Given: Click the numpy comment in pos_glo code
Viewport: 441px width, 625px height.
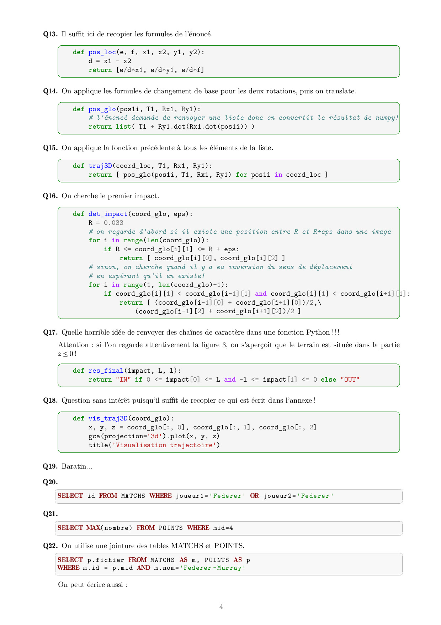Looking at the screenshot, I should (x=244, y=118).
